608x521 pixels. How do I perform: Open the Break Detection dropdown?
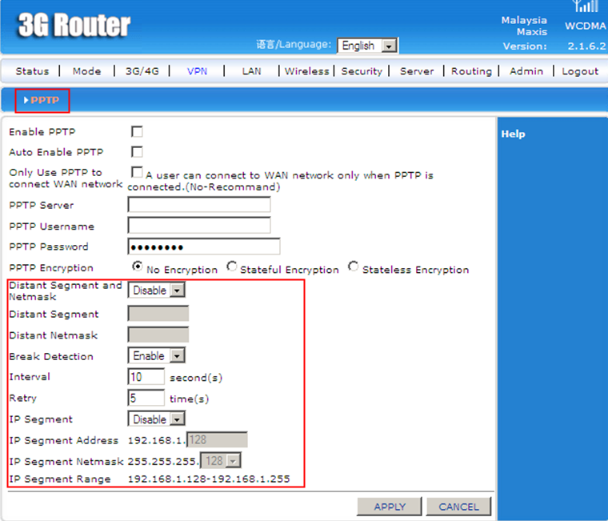156,356
